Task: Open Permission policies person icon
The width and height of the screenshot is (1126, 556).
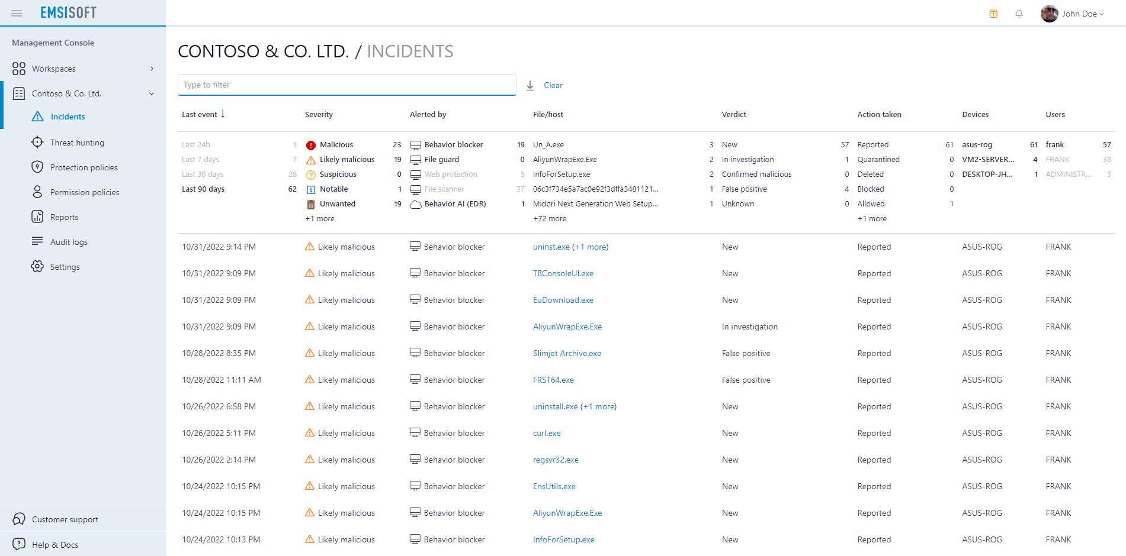Action: click(37, 192)
